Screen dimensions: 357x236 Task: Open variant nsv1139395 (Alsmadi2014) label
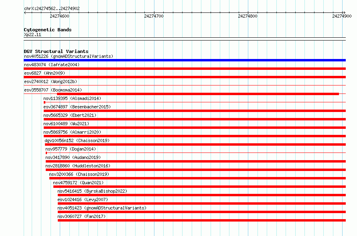pos(72,98)
